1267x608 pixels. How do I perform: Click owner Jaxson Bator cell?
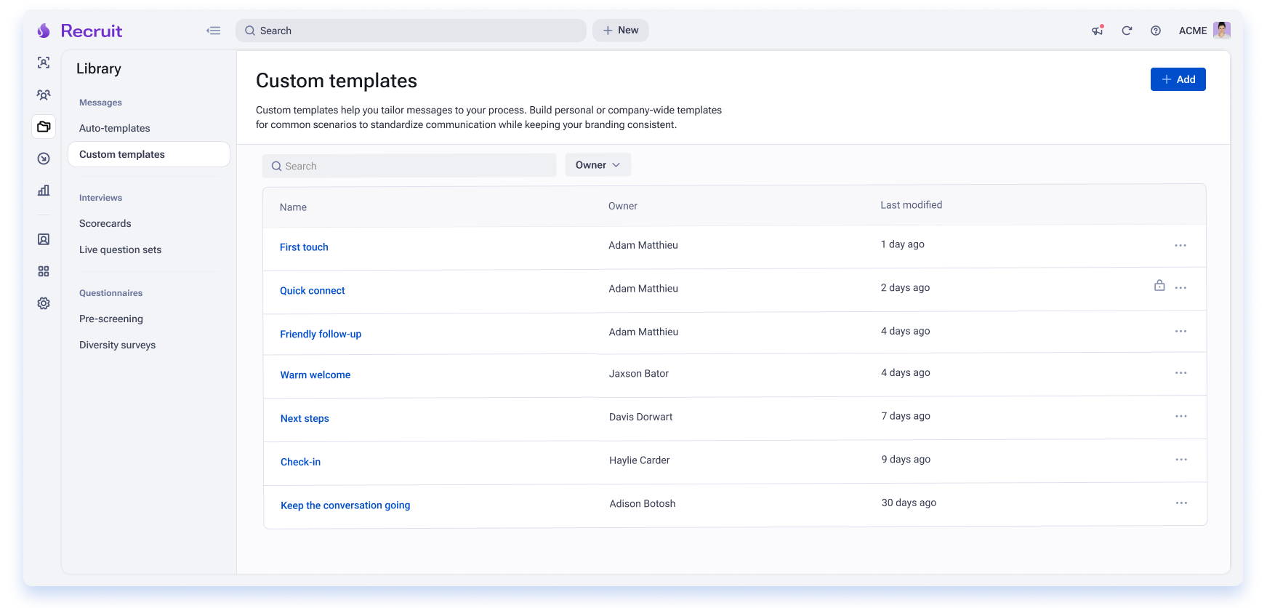(639, 373)
